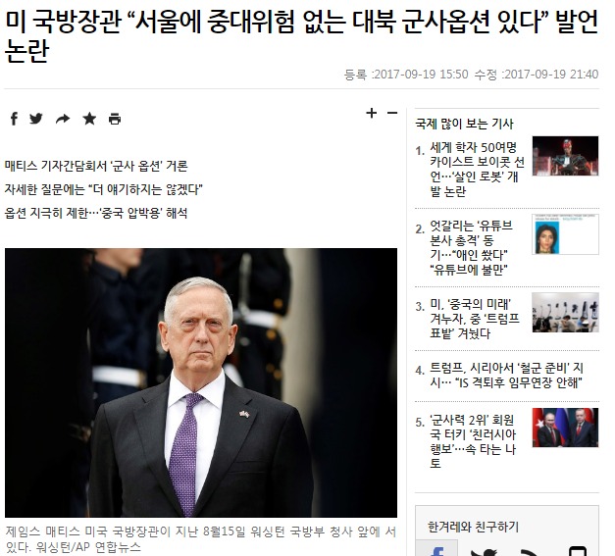Open YouTube shooter portrait thumbnail

click(565, 234)
